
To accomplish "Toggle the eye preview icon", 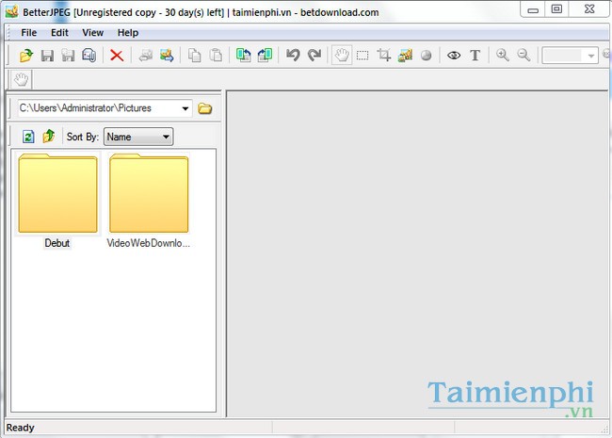I will 453,56.
